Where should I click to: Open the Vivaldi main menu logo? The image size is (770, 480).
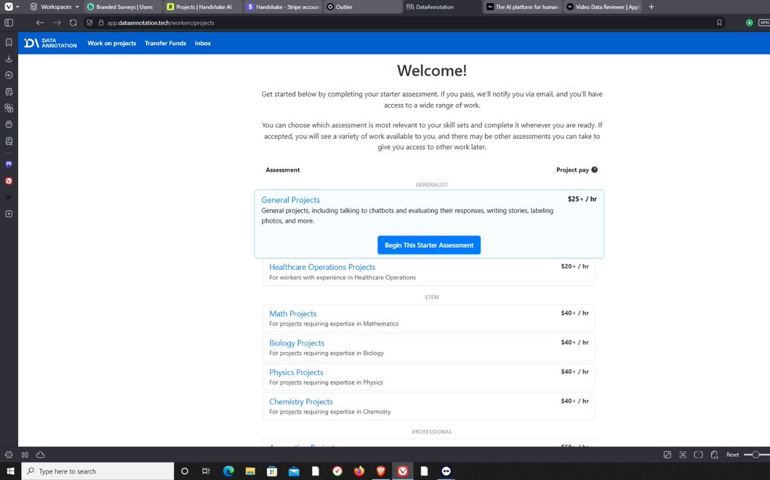click(9, 7)
